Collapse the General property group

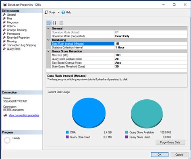48,29
